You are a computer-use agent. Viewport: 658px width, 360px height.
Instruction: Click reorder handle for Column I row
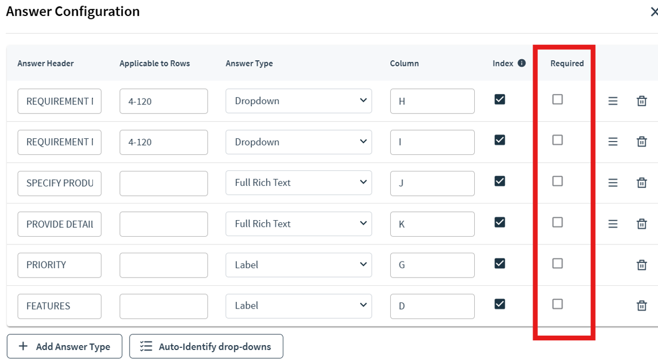point(613,142)
